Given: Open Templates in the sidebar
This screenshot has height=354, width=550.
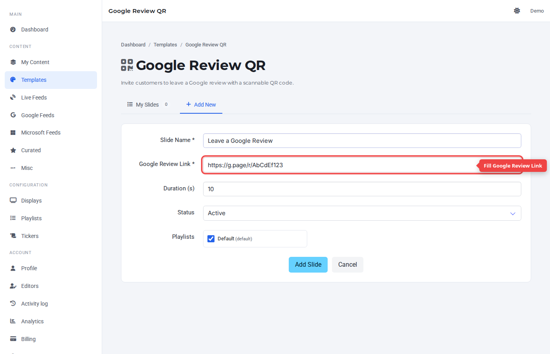Looking at the screenshot, I should (51, 80).
